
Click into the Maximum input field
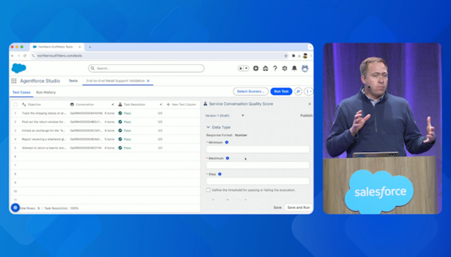[x=257, y=165]
